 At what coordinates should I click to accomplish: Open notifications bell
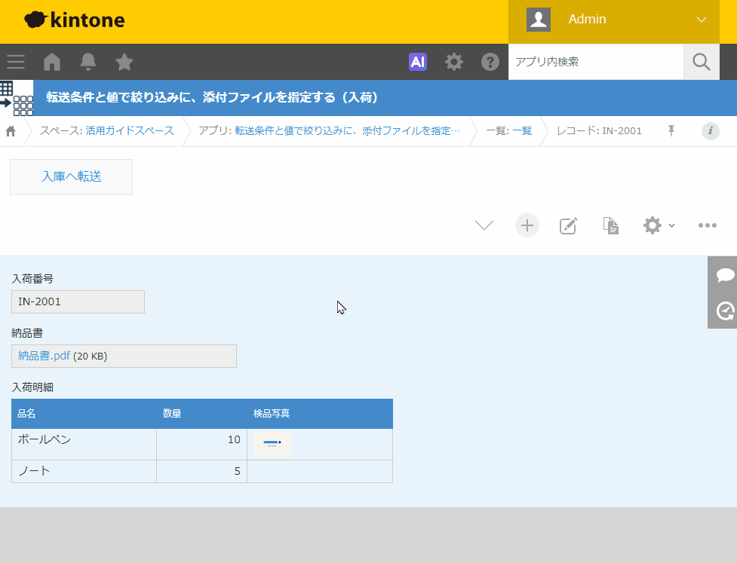point(88,62)
